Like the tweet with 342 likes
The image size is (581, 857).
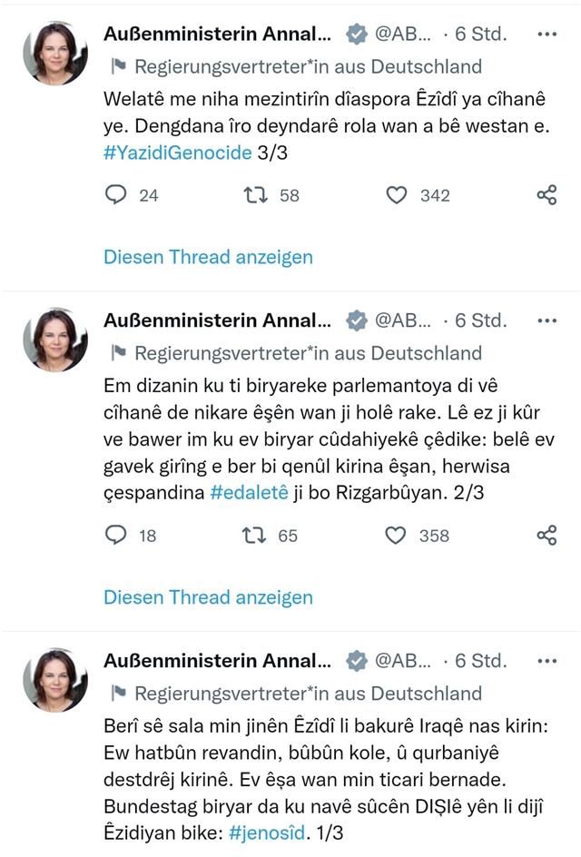click(x=396, y=195)
